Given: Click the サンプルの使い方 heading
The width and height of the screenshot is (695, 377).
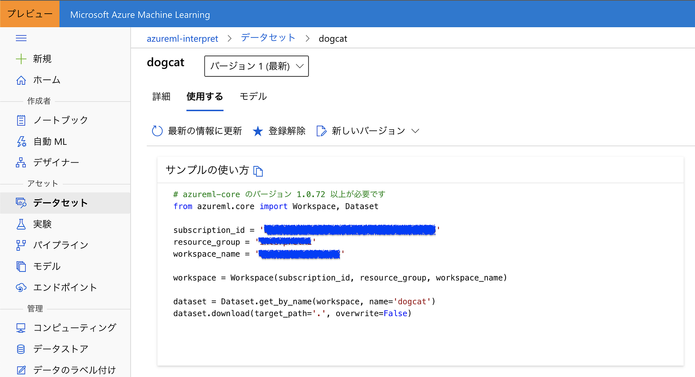Looking at the screenshot, I should (207, 170).
